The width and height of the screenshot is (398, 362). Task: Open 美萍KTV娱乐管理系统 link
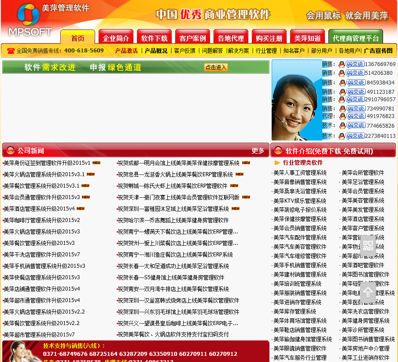tap(300, 201)
